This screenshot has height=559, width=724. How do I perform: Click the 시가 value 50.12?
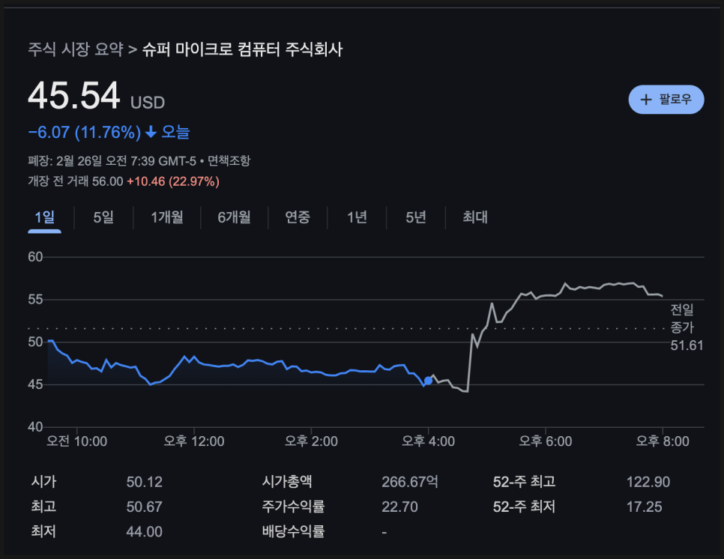(145, 482)
